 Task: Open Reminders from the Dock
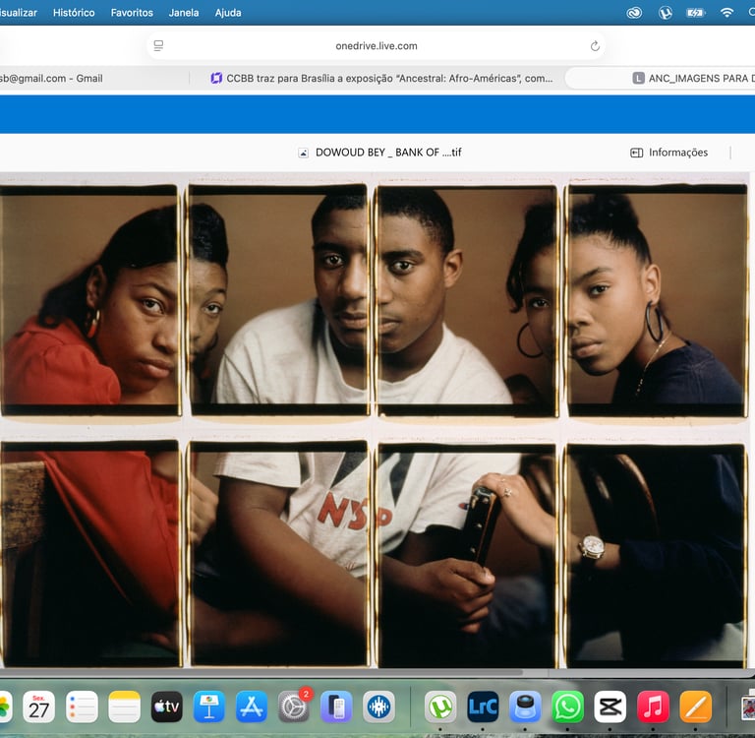[82, 707]
